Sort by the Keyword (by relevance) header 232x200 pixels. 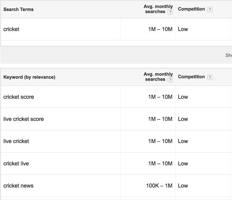coord(29,77)
